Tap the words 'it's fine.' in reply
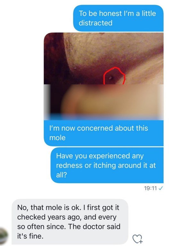 point(30,236)
